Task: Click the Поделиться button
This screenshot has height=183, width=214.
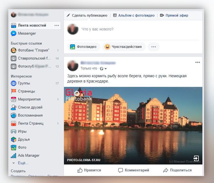Action: [x=177, y=170]
